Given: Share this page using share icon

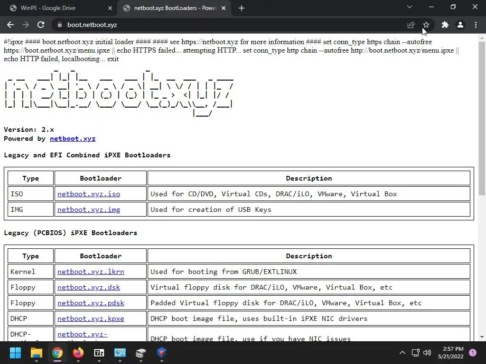Looking at the screenshot, I should tap(411, 25).
